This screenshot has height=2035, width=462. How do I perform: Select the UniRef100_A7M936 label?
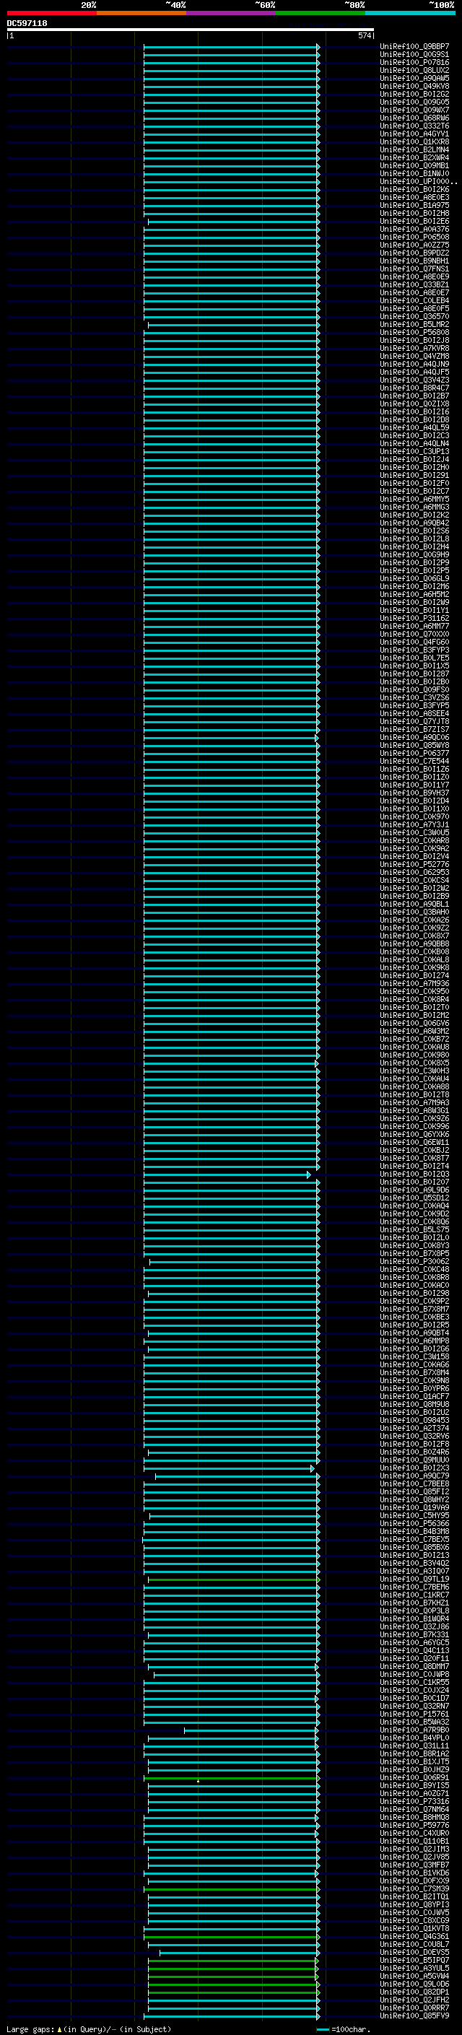coord(414,983)
